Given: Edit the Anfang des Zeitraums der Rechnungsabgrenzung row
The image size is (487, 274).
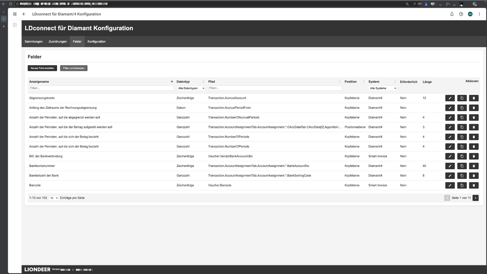Looking at the screenshot, I should [450, 108].
